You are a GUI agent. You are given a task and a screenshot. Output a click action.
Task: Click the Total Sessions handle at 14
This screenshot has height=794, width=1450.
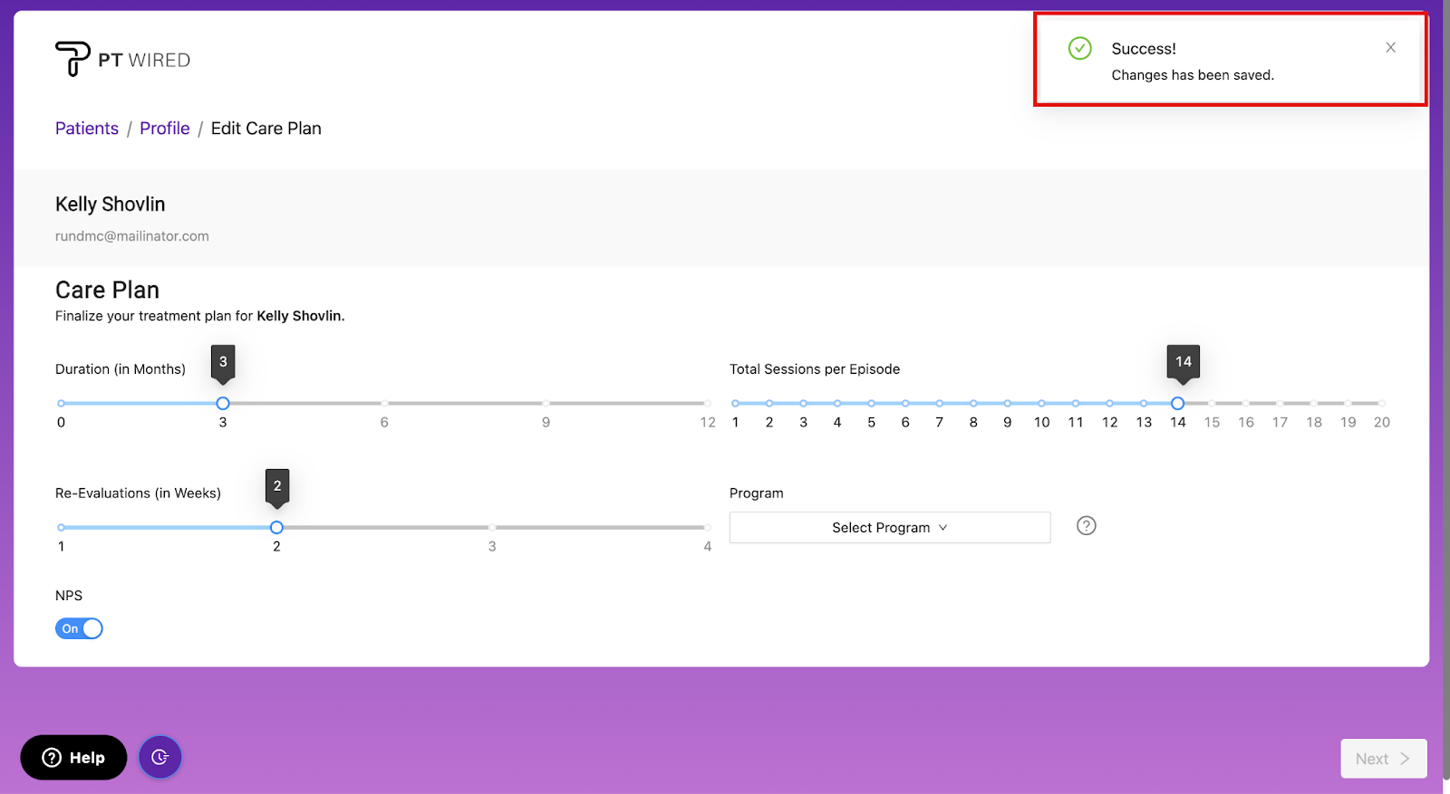[x=1177, y=404]
